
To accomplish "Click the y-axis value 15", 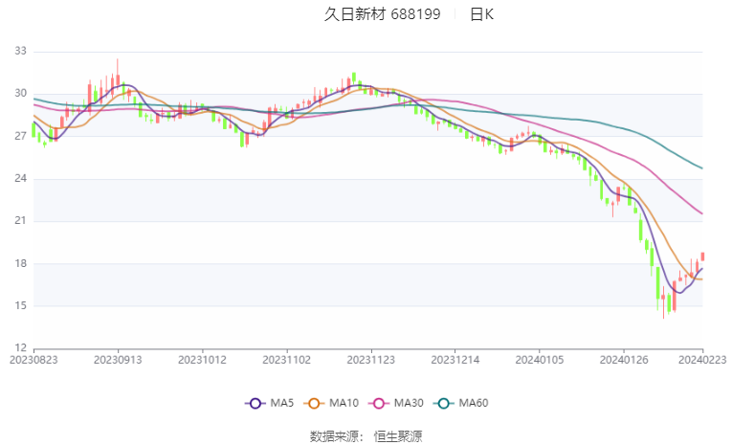I will [x=20, y=306].
